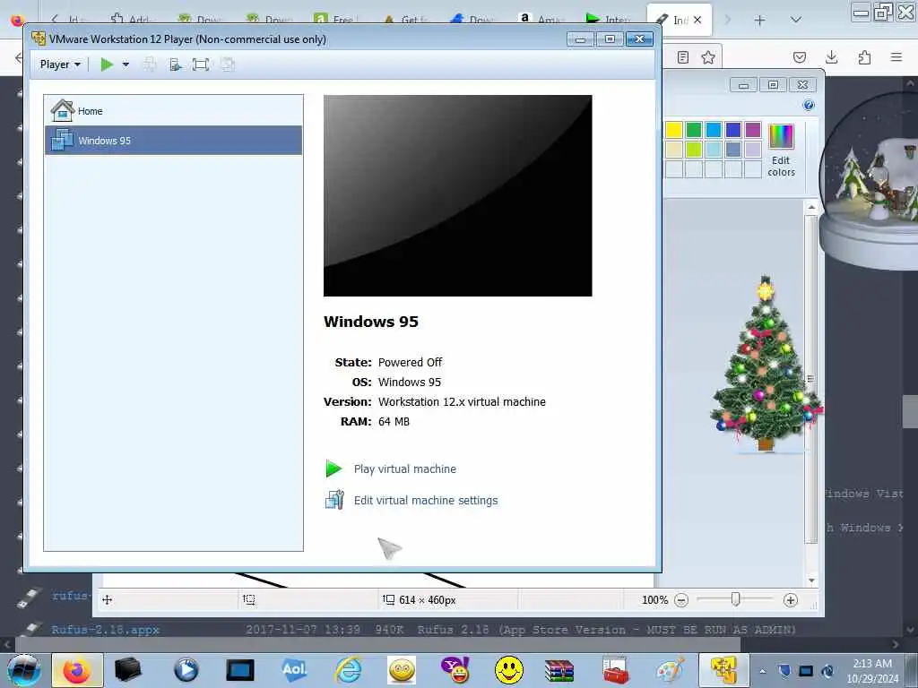Click the Unity mode toolbar icon
Screen dimensions: 918x688
click(x=227, y=64)
